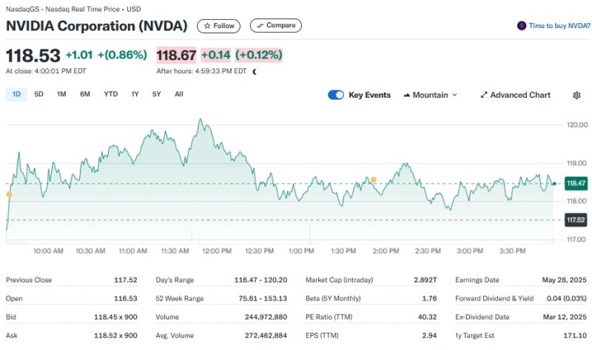Open the Advanced Chart link
The height and width of the screenshot is (350, 592).
coord(520,95)
